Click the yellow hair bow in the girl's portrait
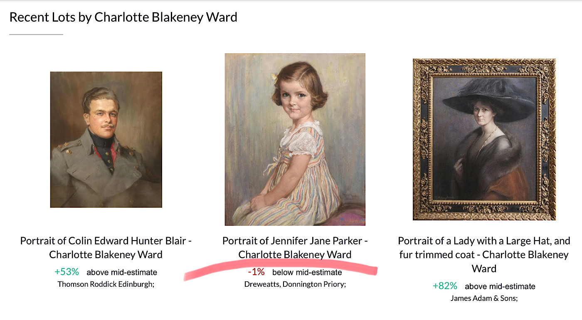Screen dimensions: 582x320 [x=275, y=76]
